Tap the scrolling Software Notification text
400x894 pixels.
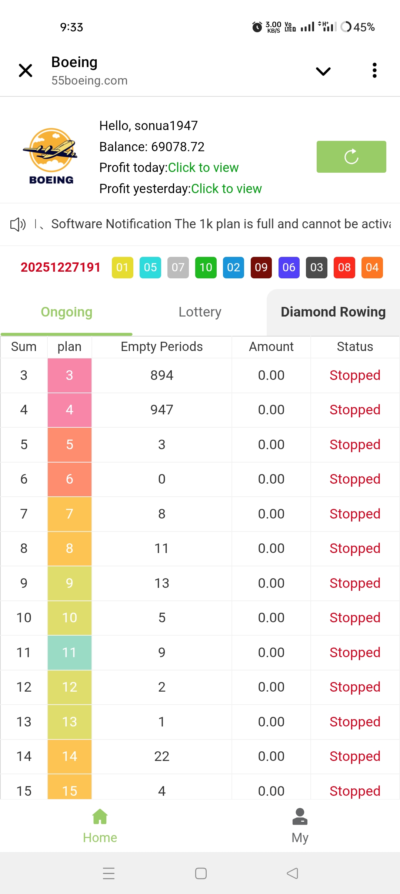coord(221,224)
